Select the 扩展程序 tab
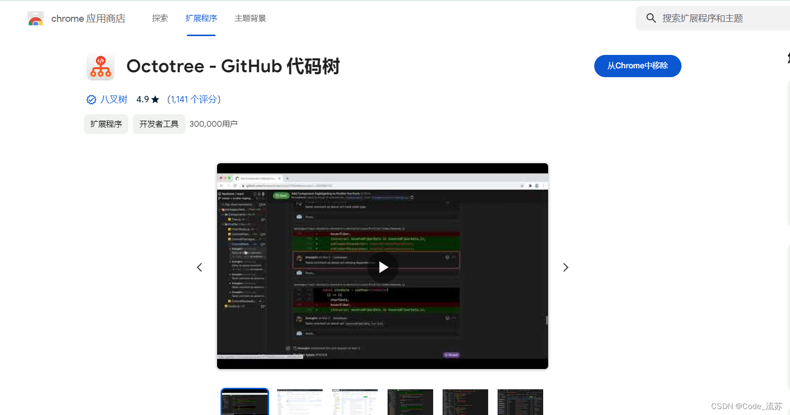This screenshot has width=790, height=415. 201,18
